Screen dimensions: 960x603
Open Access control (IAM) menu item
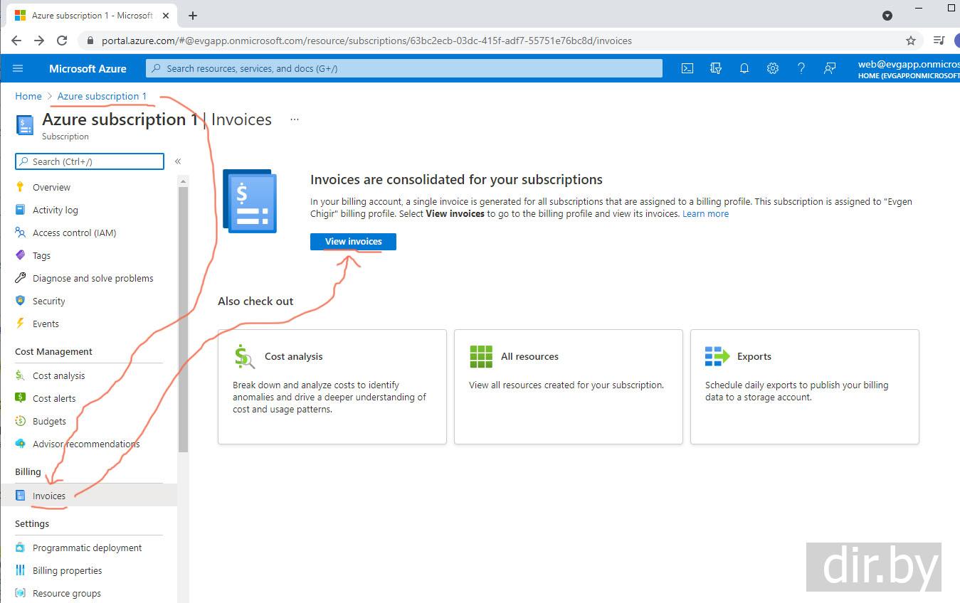click(x=74, y=233)
